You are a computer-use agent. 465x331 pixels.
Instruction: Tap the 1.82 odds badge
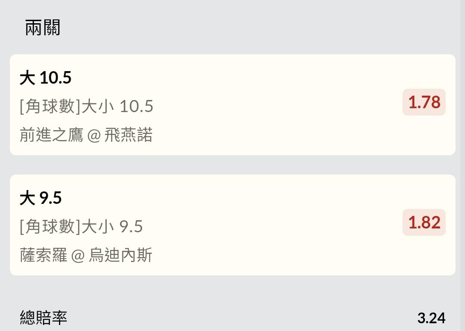tap(424, 222)
